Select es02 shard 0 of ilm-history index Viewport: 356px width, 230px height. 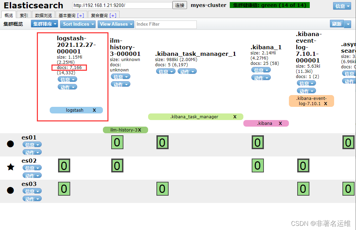click(117, 165)
